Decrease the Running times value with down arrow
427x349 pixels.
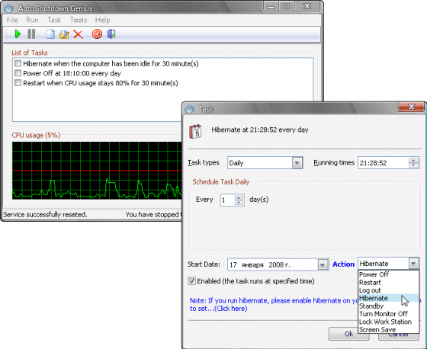pos(413,165)
